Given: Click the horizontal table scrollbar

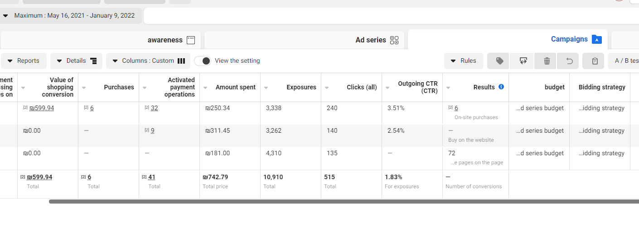Looking at the screenshot, I should pyautogui.click(x=344, y=202).
